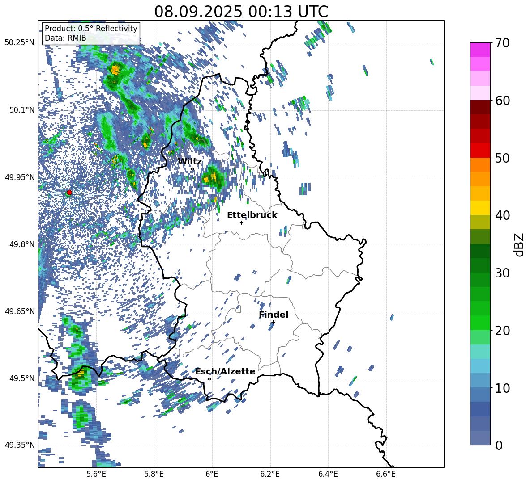Click the dBZ colorbar label

(520, 244)
